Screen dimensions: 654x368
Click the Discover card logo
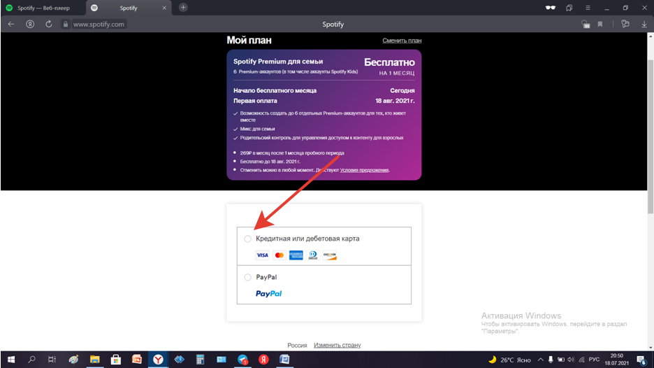[330, 255]
